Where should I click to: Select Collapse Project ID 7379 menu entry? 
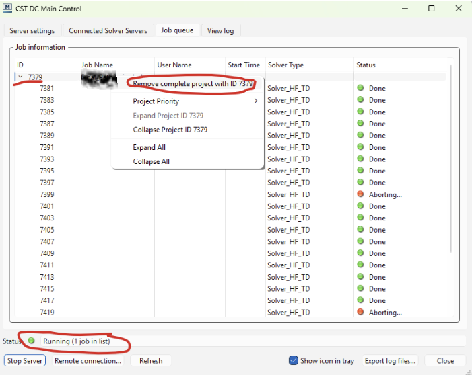[170, 130]
